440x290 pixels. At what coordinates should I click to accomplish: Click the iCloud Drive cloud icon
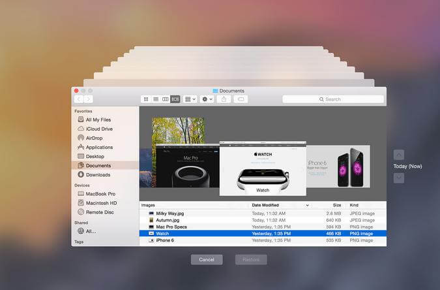[81, 129]
